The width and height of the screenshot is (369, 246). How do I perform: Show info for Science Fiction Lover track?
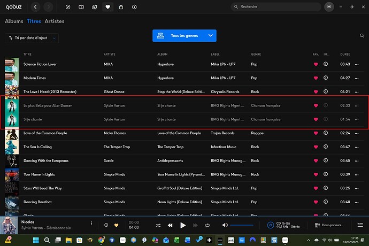(326, 64)
